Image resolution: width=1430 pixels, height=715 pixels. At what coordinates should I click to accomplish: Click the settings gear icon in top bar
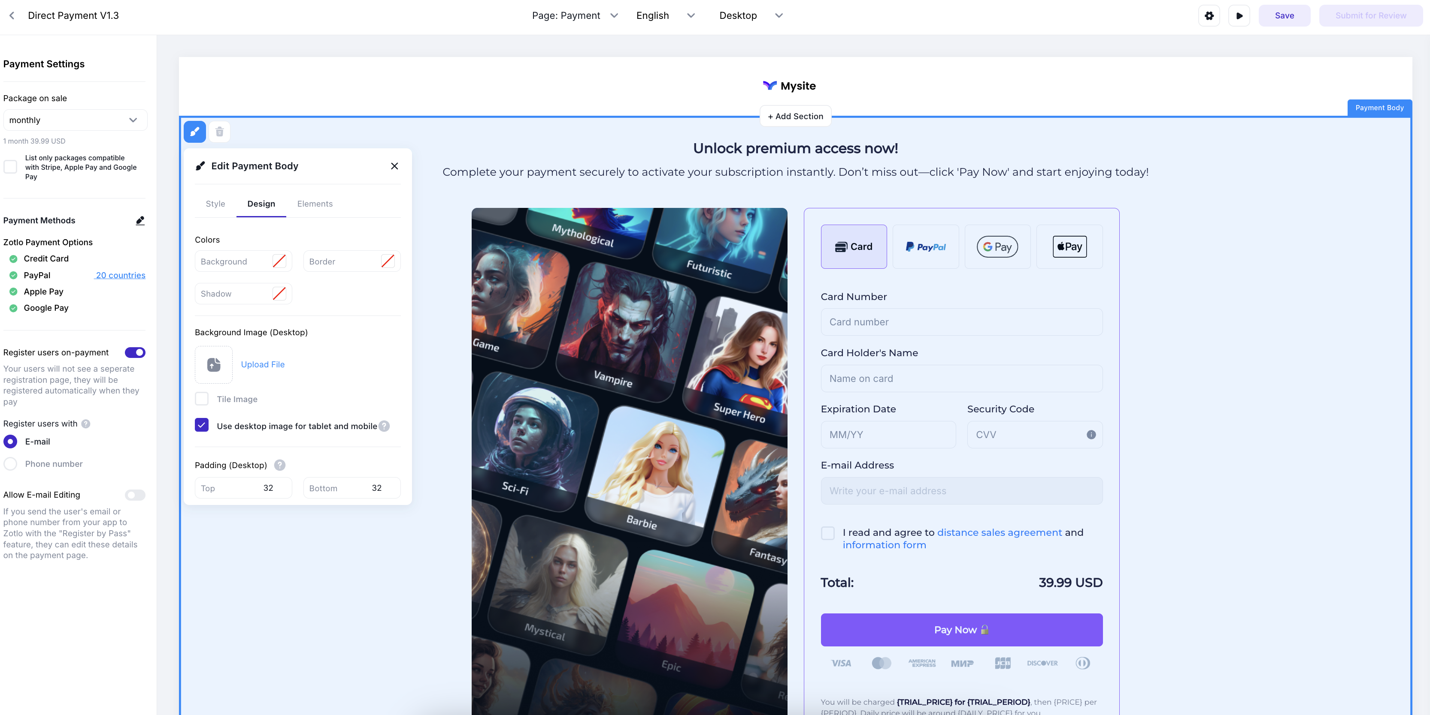coord(1209,15)
